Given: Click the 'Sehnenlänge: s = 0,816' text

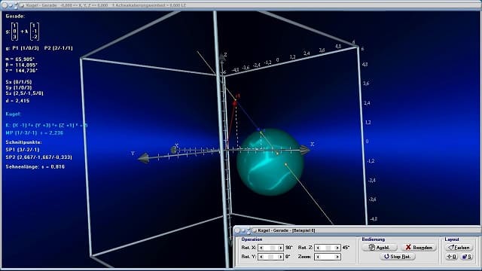Looking at the screenshot, I should 35,166.
